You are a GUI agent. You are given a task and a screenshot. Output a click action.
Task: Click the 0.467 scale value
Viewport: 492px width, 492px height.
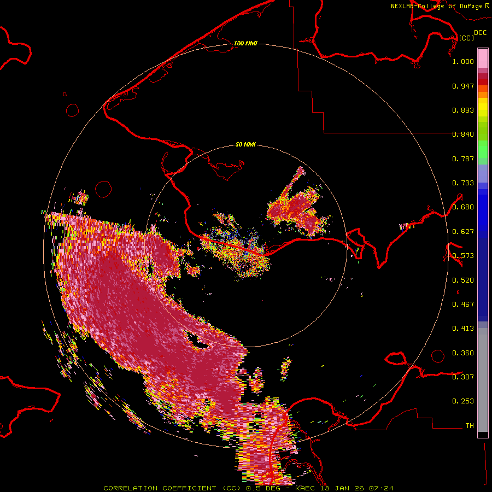[x=463, y=304]
